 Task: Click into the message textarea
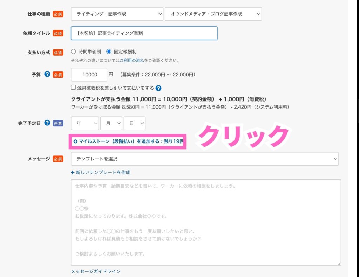coord(206,222)
